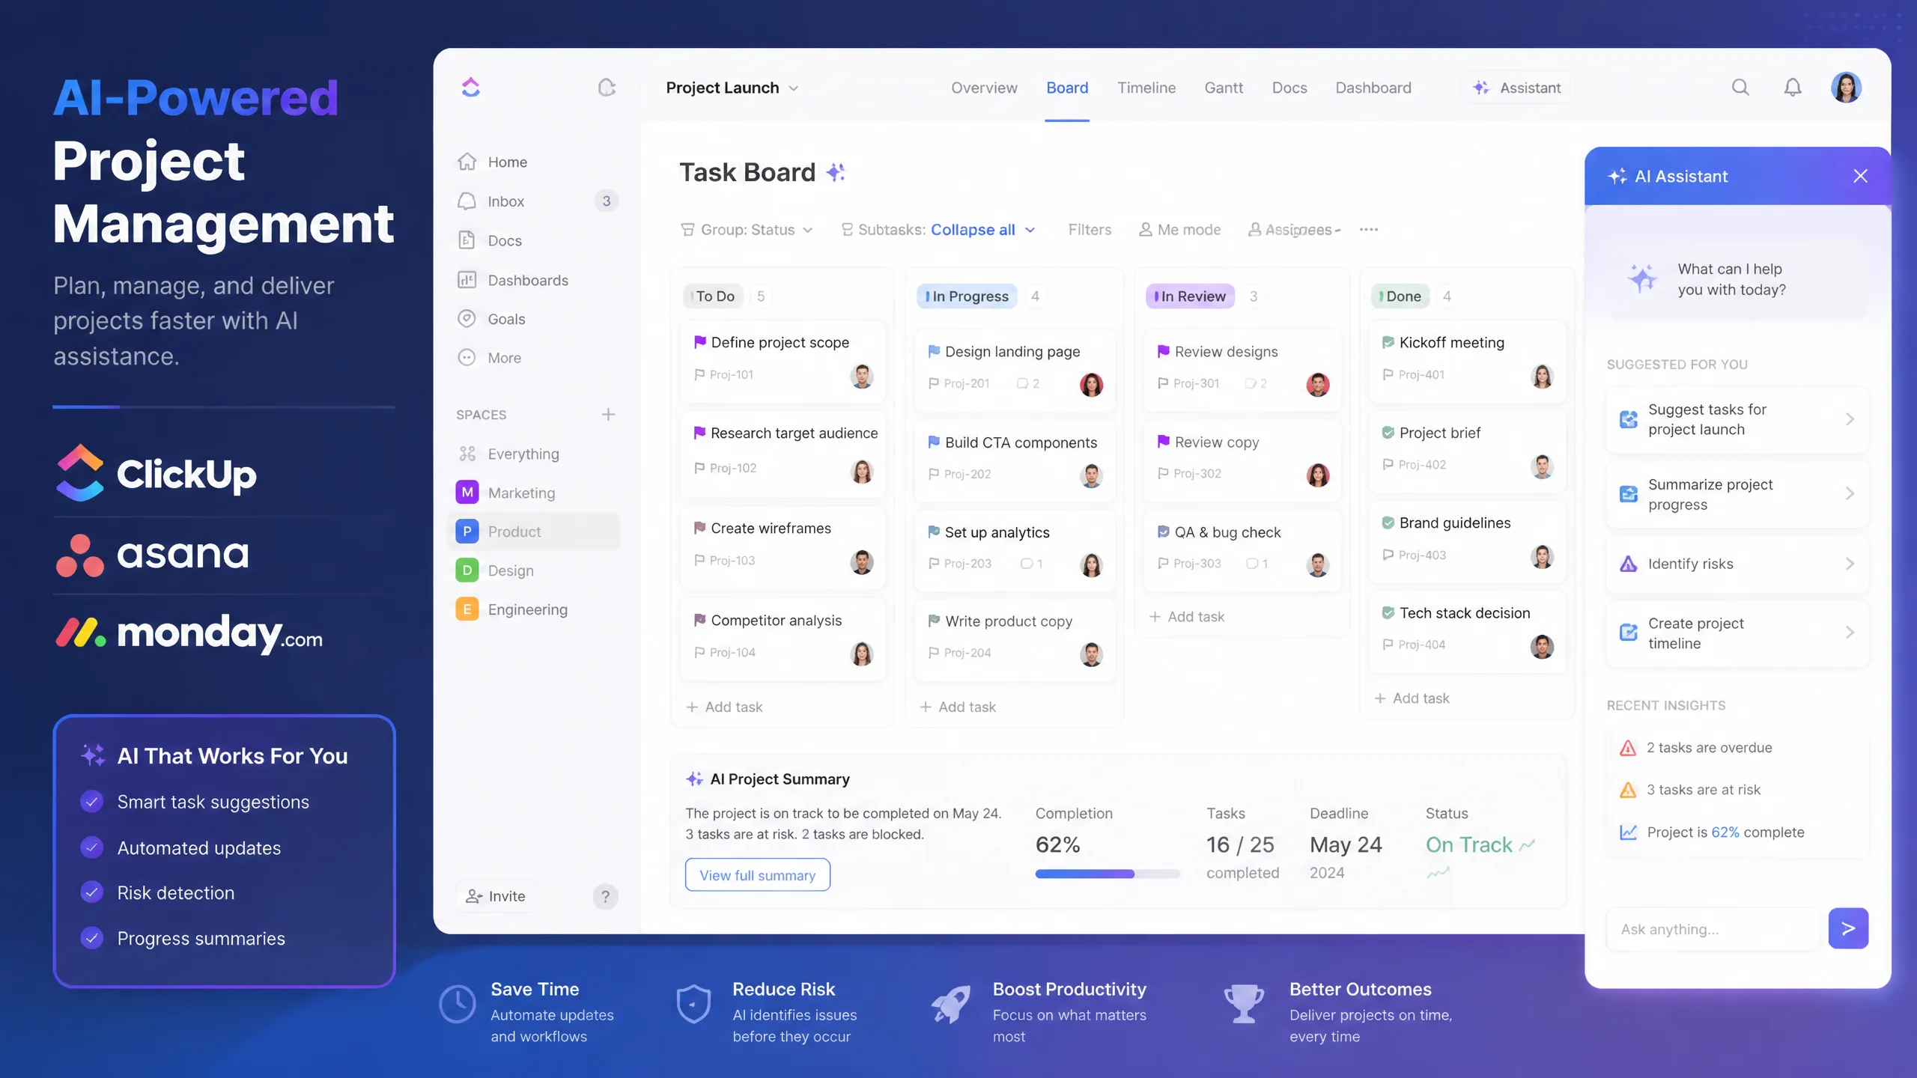Image resolution: width=1917 pixels, height=1078 pixels.
Task: Toggle the Brand guidelines completed checkmark
Action: pyautogui.click(x=1388, y=523)
